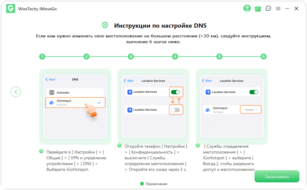The width and height of the screenshot is (307, 190).
Task: Click the Заканчивать button
Action: click(277, 176)
